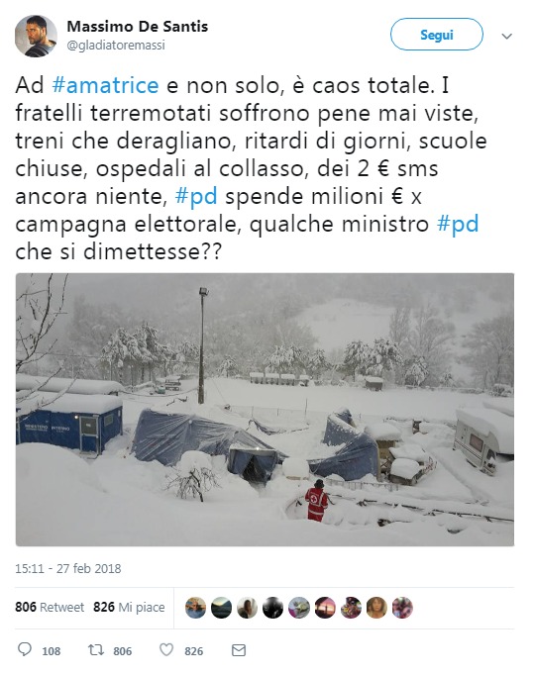Open the direct message envelope icon
Screen dimensions: 534x676
coord(239,650)
